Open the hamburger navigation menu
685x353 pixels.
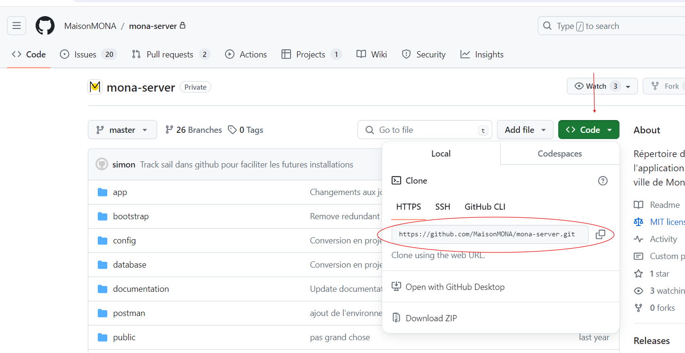pos(17,26)
